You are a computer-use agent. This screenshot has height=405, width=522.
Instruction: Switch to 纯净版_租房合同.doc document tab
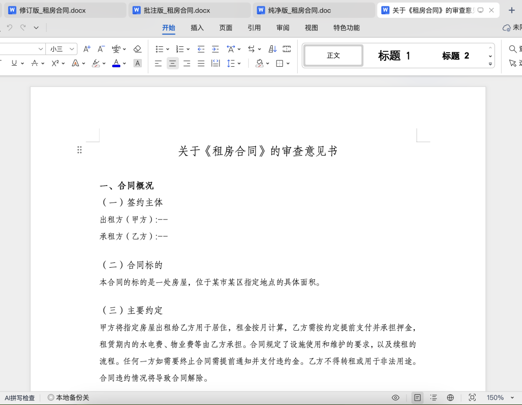[x=314, y=10]
